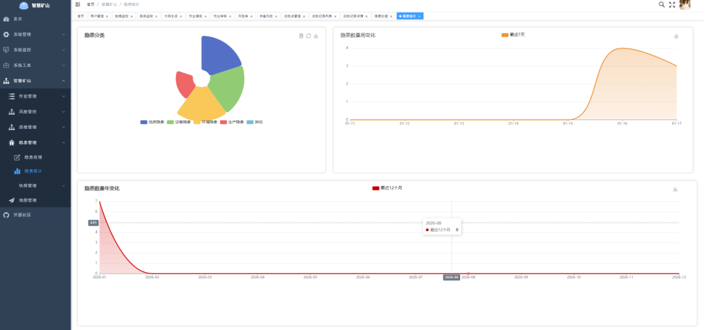The width and height of the screenshot is (718, 330).
Task: Click 智慧矿山 breadcrumb item
Action: (108, 4)
